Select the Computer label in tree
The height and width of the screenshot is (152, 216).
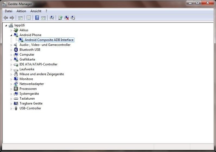27,55
